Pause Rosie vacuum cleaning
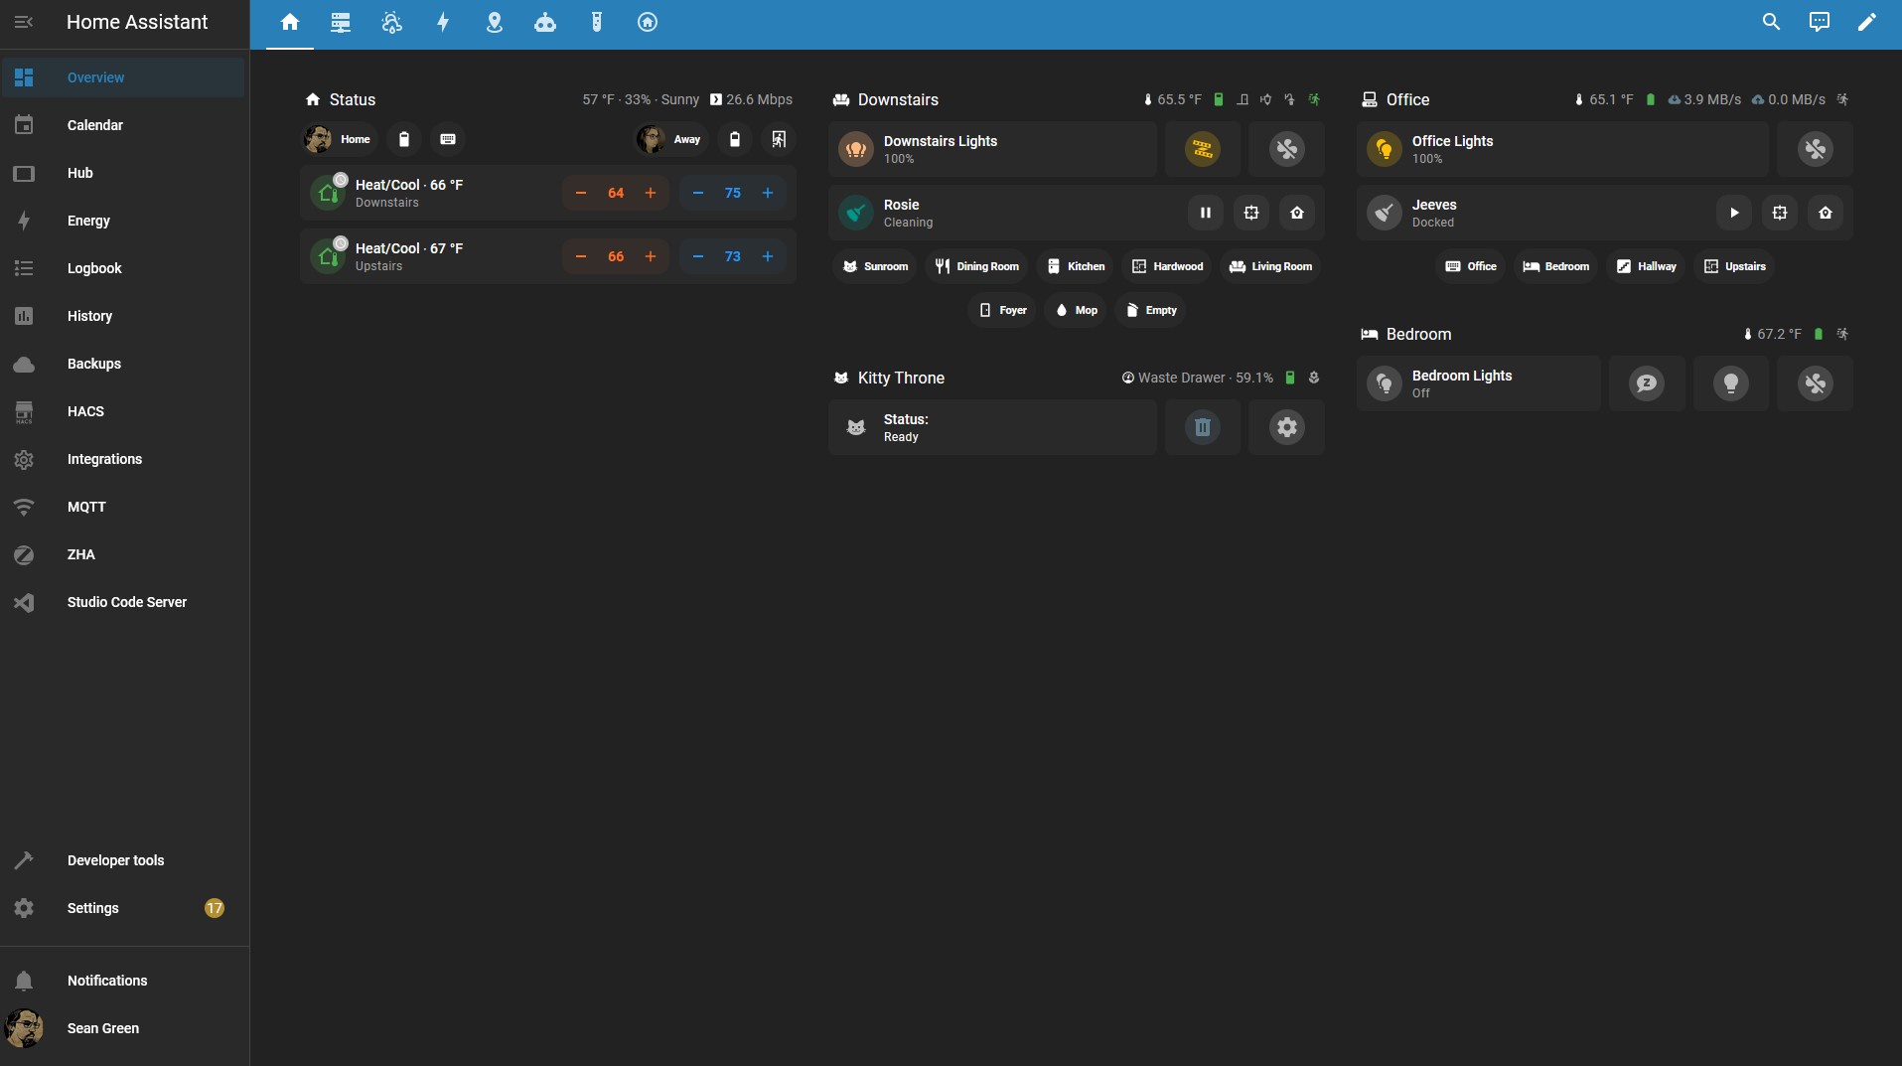 [1206, 213]
